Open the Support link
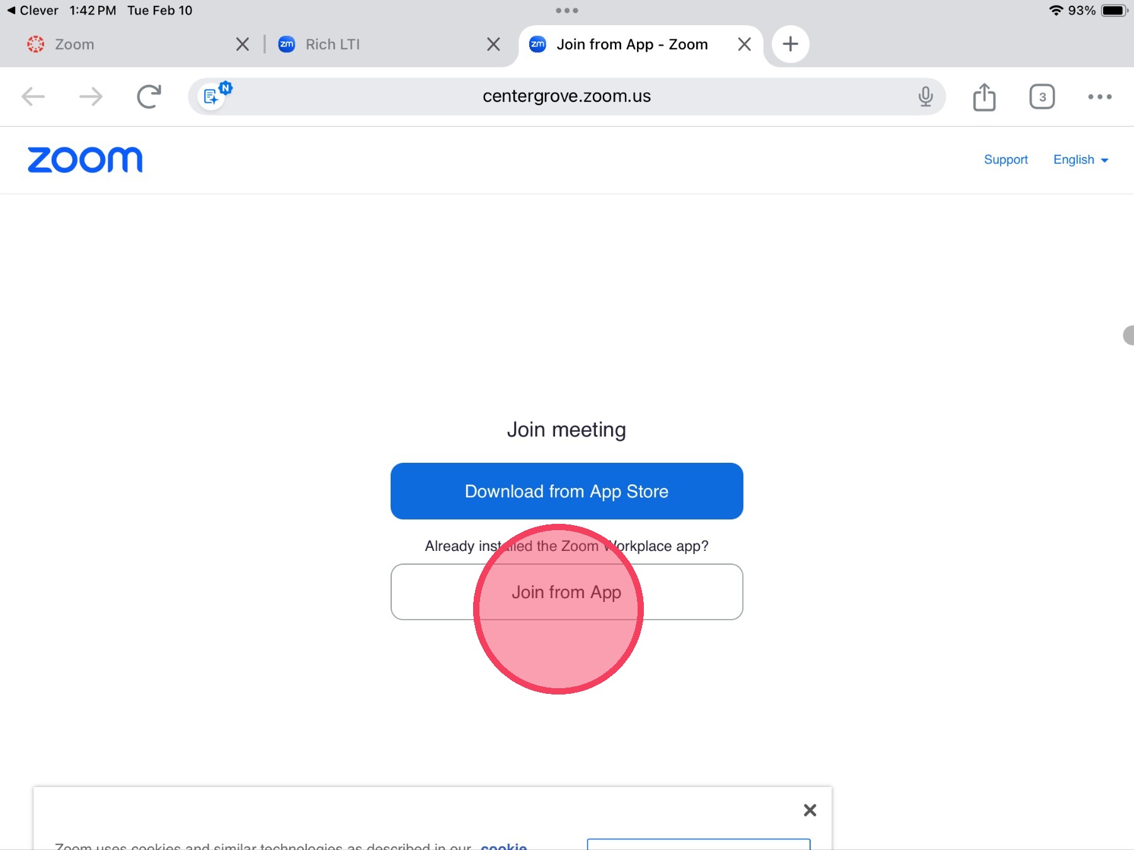 tap(1005, 159)
